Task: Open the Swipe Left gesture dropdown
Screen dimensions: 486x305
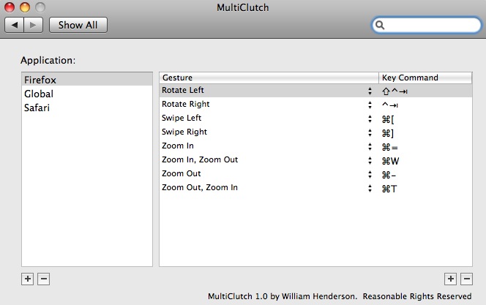Action: 370,118
